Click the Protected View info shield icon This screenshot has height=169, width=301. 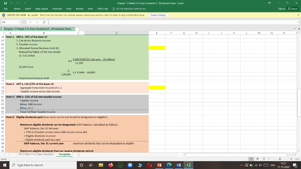pos(4,15)
